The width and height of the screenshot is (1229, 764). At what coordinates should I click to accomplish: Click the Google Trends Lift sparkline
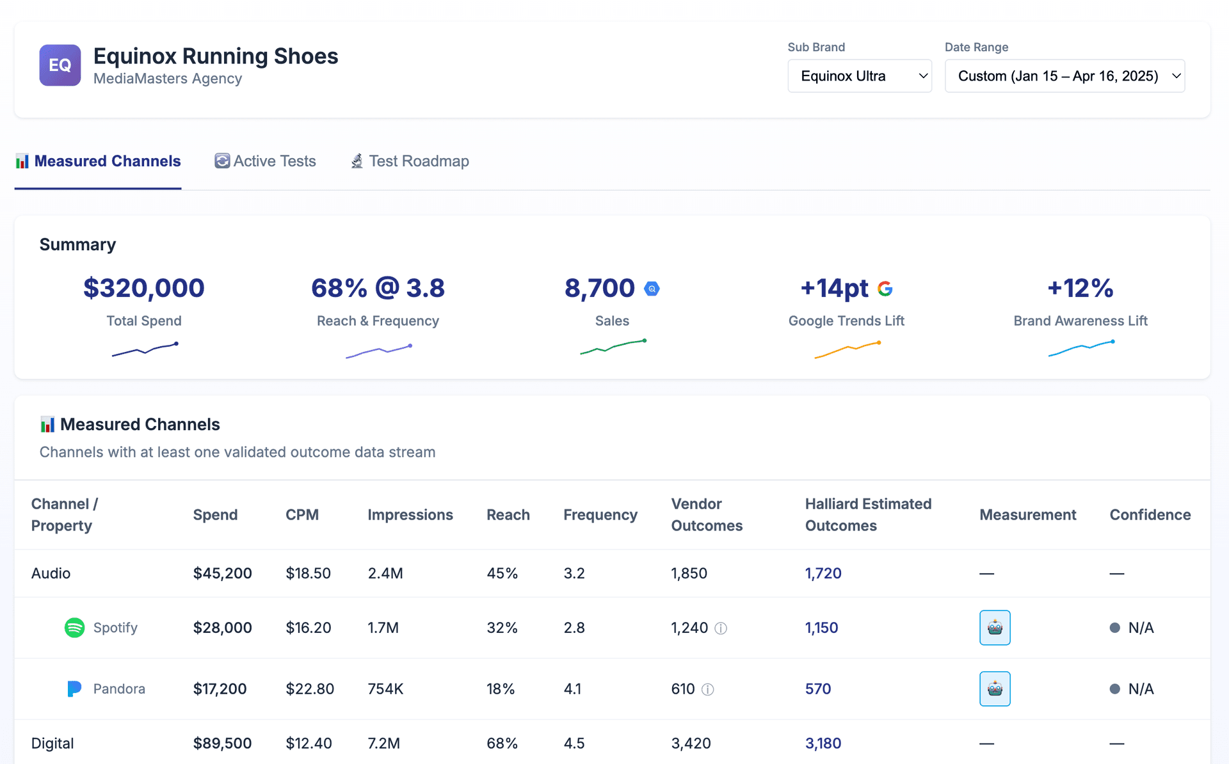tap(847, 350)
